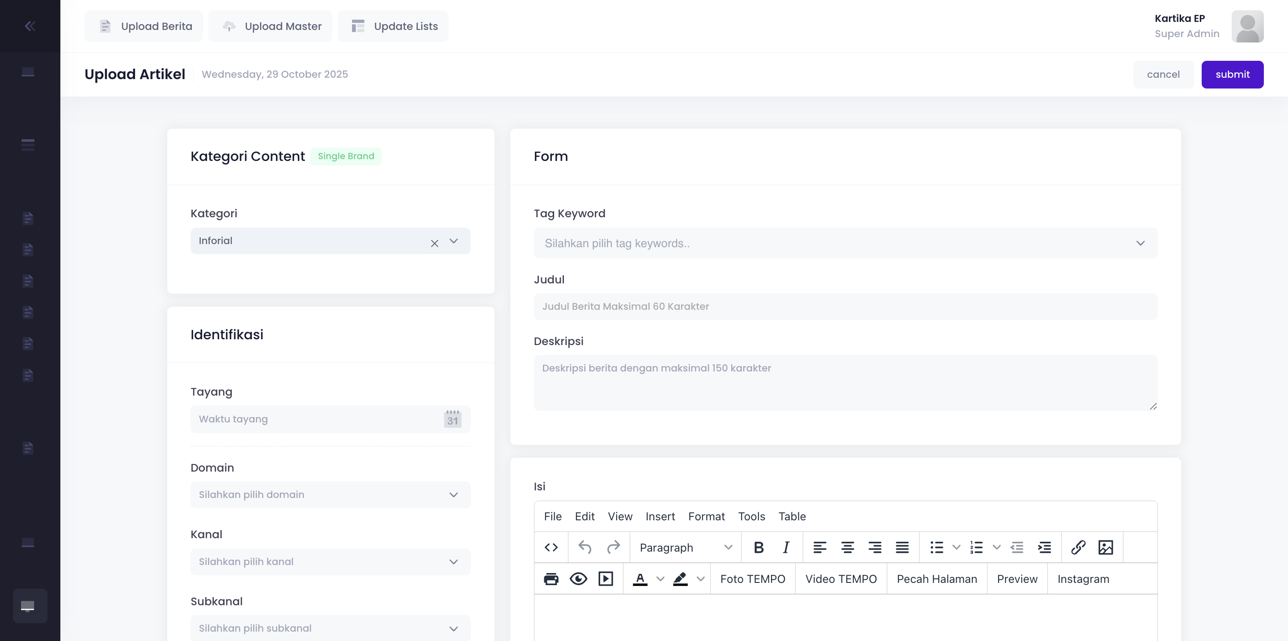Click the insert link icon
This screenshot has height=641, width=1288.
click(1078, 548)
